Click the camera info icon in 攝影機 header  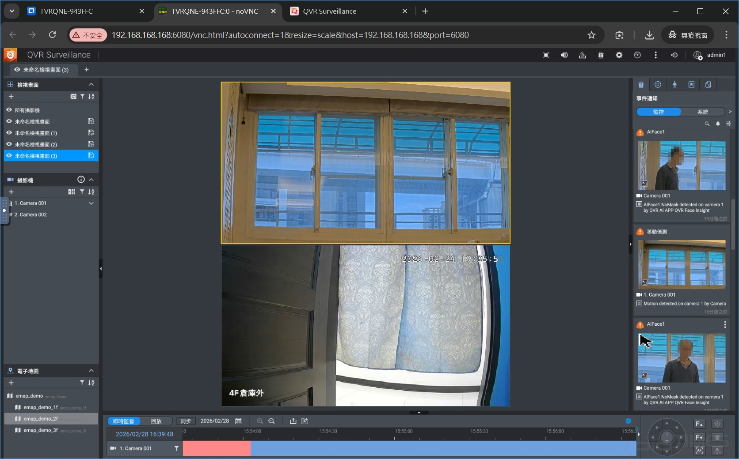[81, 180]
